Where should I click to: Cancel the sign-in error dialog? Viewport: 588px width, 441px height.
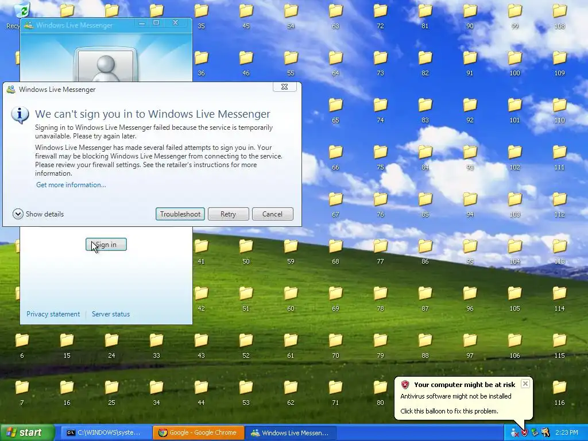[272, 214]
